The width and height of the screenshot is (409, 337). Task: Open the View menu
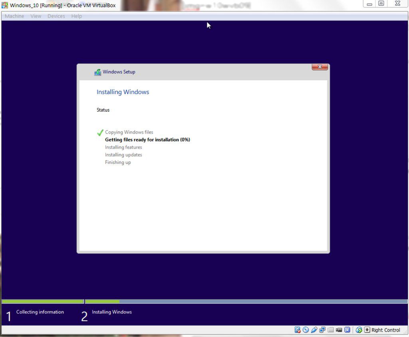pyautogui.click(x=36, y=16)
